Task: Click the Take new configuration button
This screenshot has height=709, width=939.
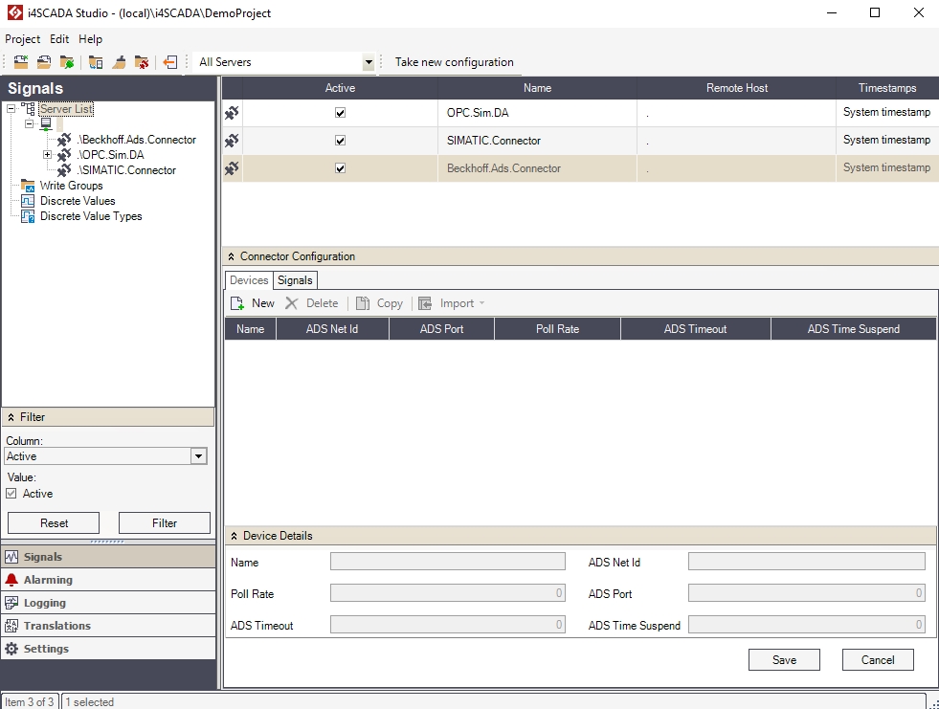Action: click(x=454, y=62)
